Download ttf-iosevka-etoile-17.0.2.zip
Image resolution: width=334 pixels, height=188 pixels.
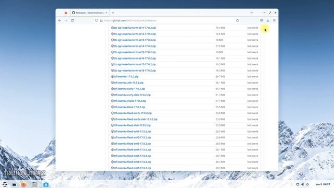click(x=130, y=101)
